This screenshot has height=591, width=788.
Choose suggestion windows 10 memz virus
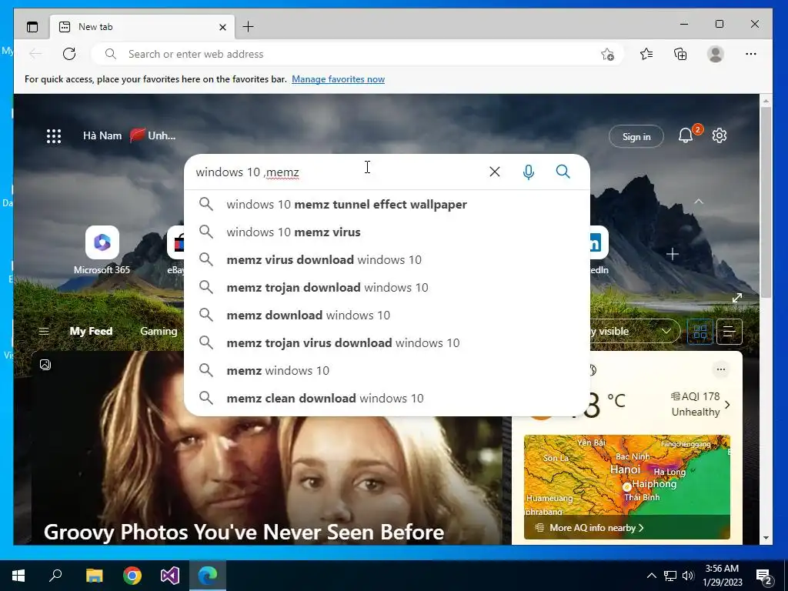387,232
